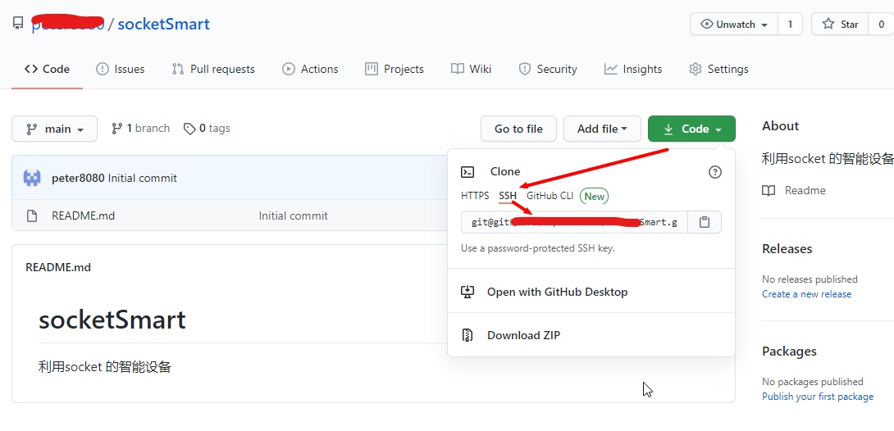The image size is (894, 431).
Task: Click the play icon on Actions tab
Action: [x=289, y=69]
